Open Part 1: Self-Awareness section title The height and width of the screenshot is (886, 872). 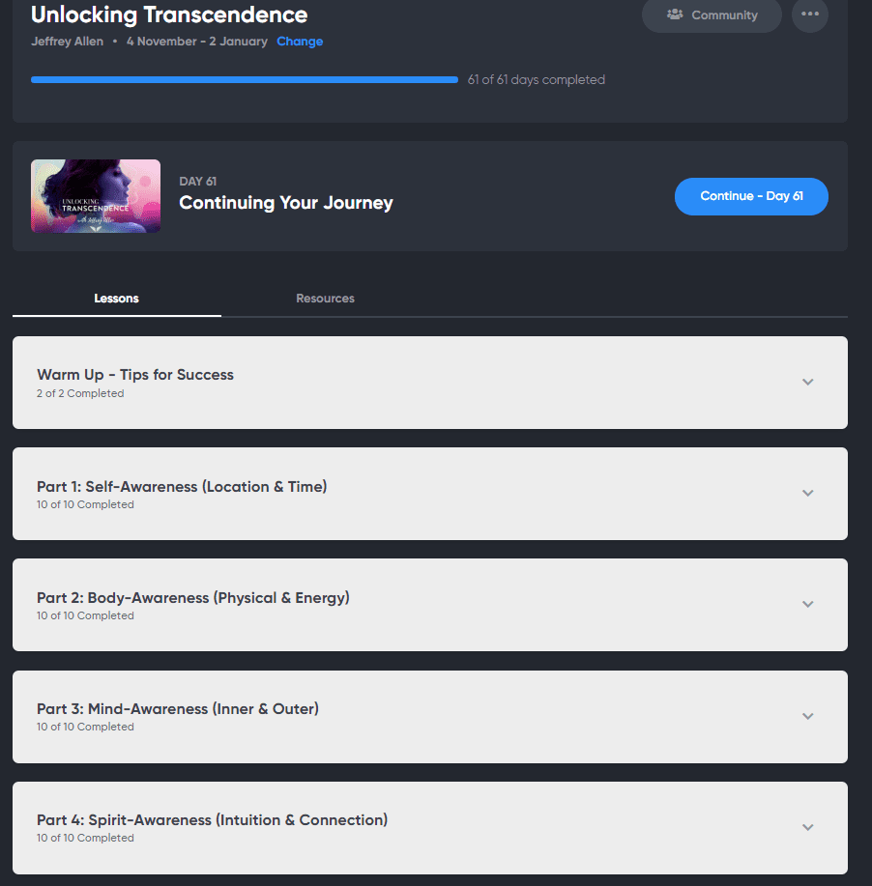182,487
